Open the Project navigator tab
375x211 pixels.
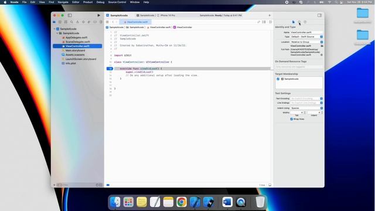pos(54,22)
